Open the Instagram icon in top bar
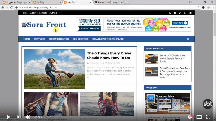 pyautogui.click(x=190, y=13)
